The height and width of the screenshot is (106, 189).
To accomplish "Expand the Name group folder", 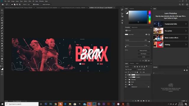I will 128,82.
